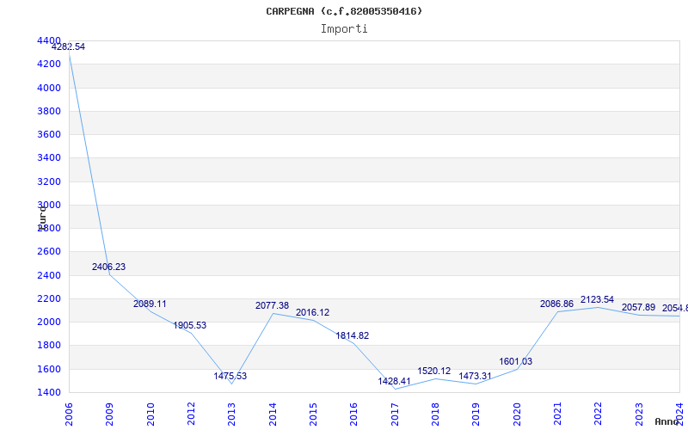Click the y-axis value 3200
688x430 pixels.
(x=49, y=181)
